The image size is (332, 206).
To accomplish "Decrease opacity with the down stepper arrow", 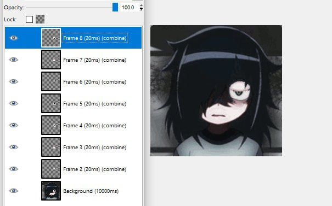I will pyautogui.click(x=141, y=9).
